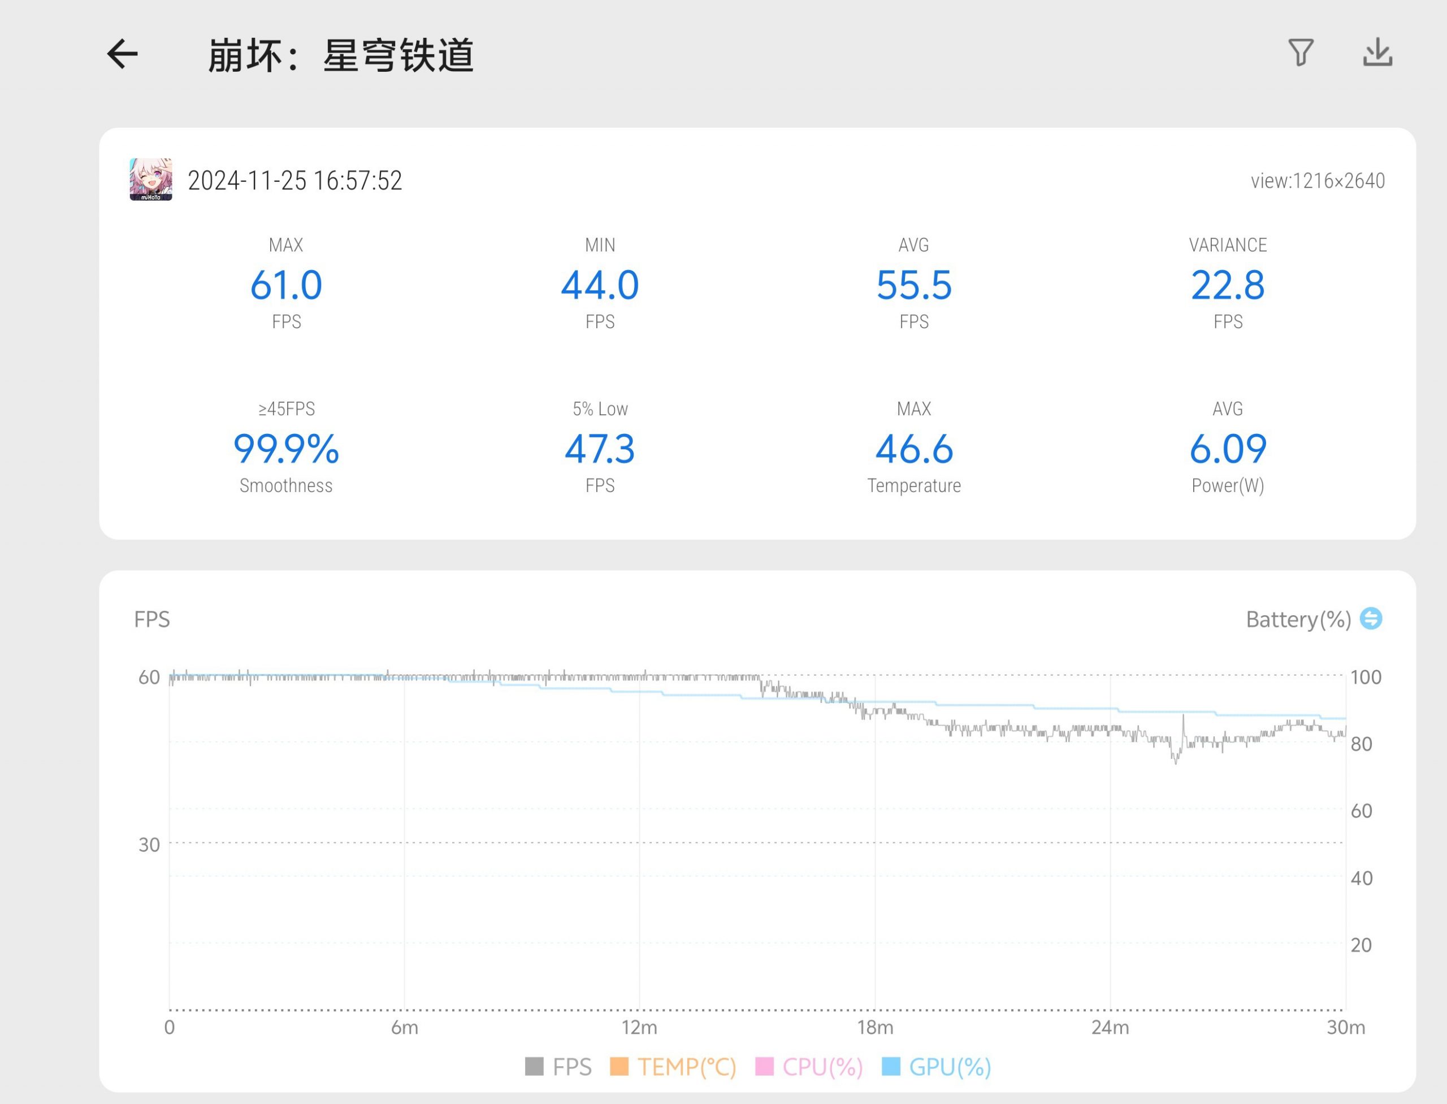
Task: Tap the 6.09 average Power(W) stat
Action: click(1228, 450)
